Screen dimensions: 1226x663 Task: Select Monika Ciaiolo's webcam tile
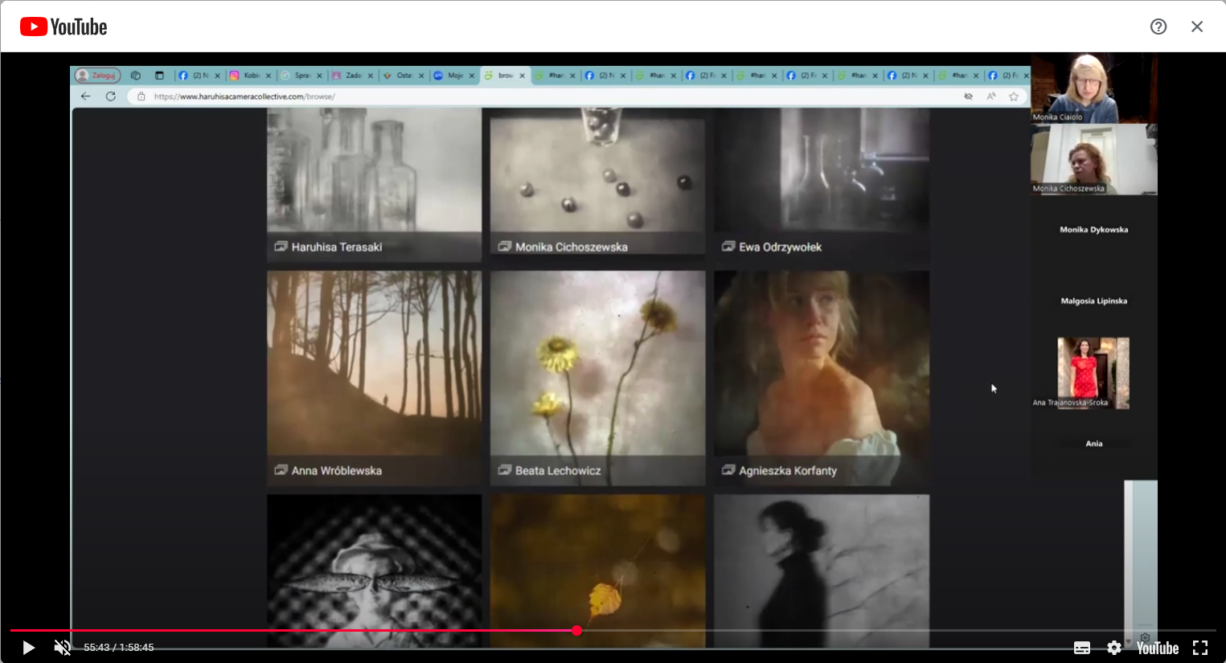(x=1094, y=88)
